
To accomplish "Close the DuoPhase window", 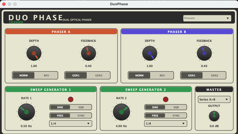I will (4, 4).
